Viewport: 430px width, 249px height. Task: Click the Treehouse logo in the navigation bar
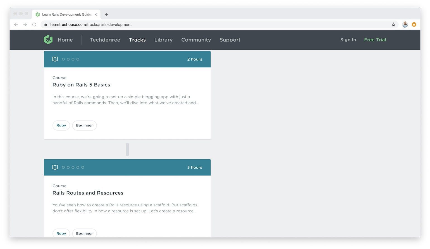pos(48,40)
